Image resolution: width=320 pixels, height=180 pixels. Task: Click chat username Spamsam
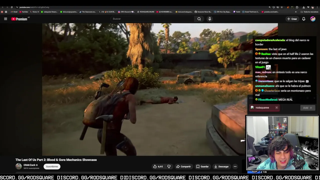[261, 49]
